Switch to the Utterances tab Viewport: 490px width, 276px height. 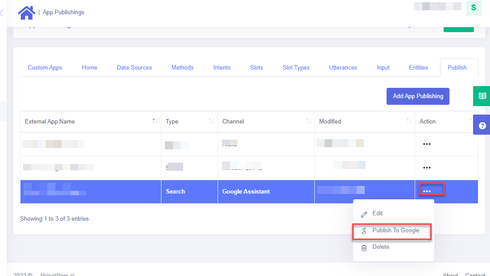click(343, 68)
